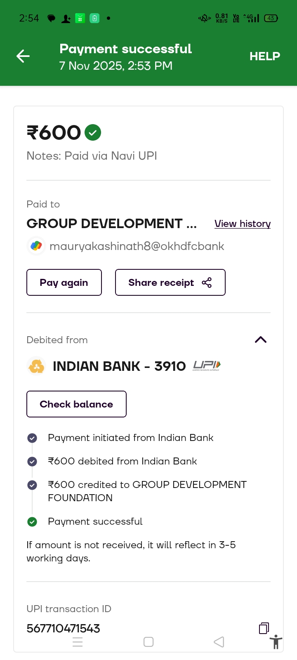The image size is (297, 660).
Task: Tap the payee UPI ID mauryakashinath8@okhdfcbank
Action: tap(137, 246)
